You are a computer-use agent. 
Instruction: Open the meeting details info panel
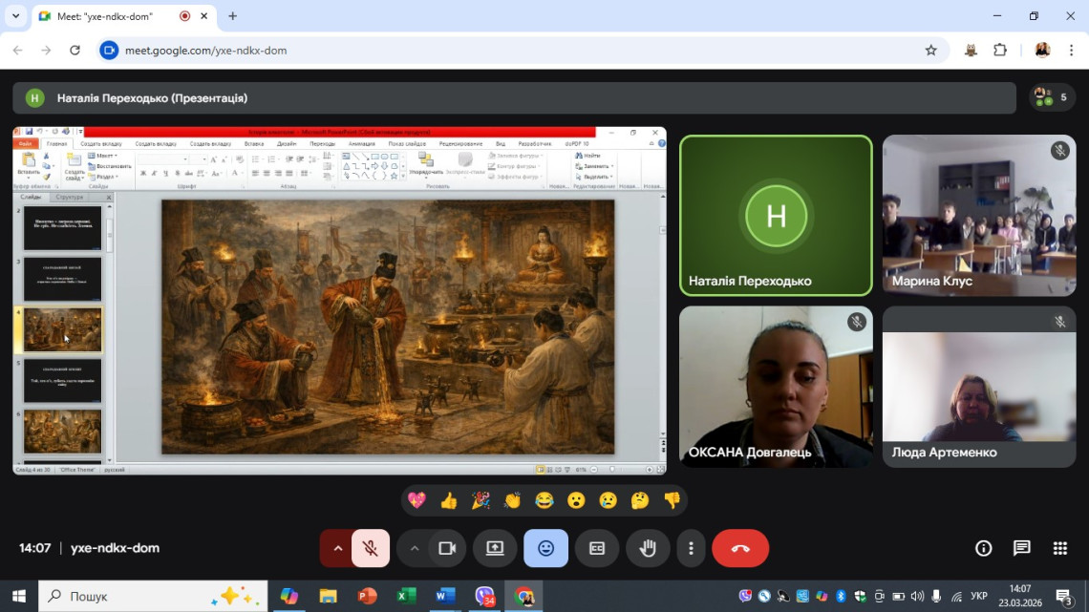point(983,548)
